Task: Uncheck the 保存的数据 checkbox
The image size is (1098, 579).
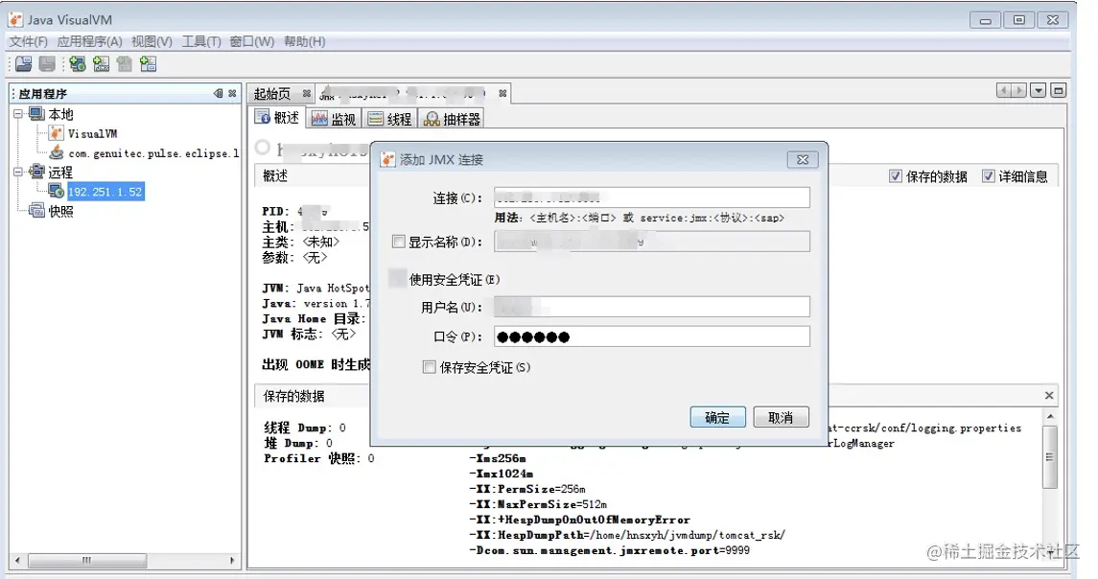Action: coord(896,175)
